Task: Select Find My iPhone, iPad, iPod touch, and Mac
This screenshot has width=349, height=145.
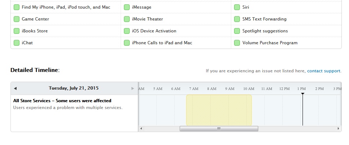Action: pyautogui.click(x=66, y=7)
